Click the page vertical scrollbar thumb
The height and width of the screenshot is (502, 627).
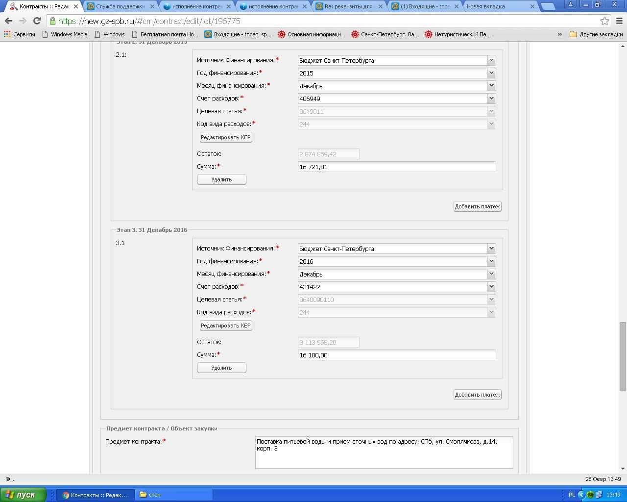[623, 356]
